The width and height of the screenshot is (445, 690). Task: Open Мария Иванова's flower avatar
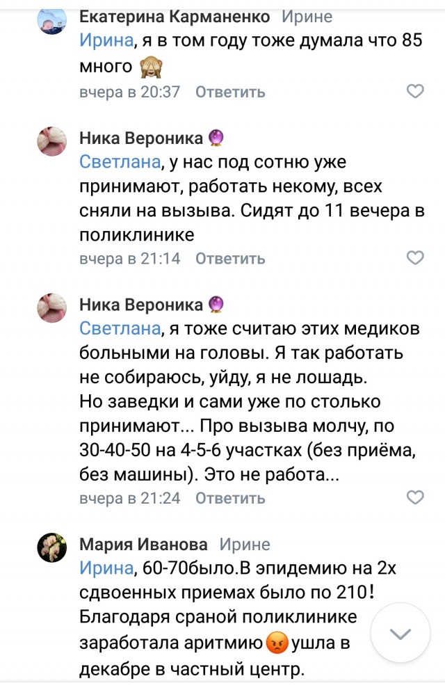[x=52, y=547]
